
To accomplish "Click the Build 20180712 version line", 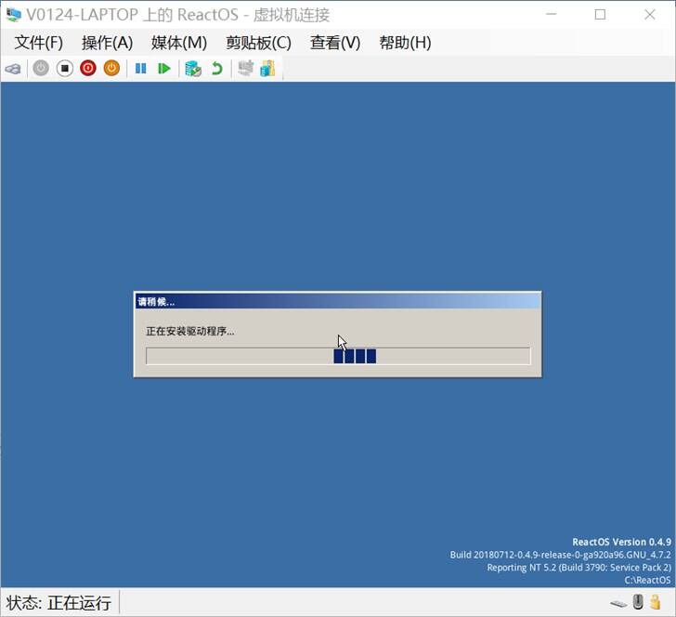I will tap(561, 555).
